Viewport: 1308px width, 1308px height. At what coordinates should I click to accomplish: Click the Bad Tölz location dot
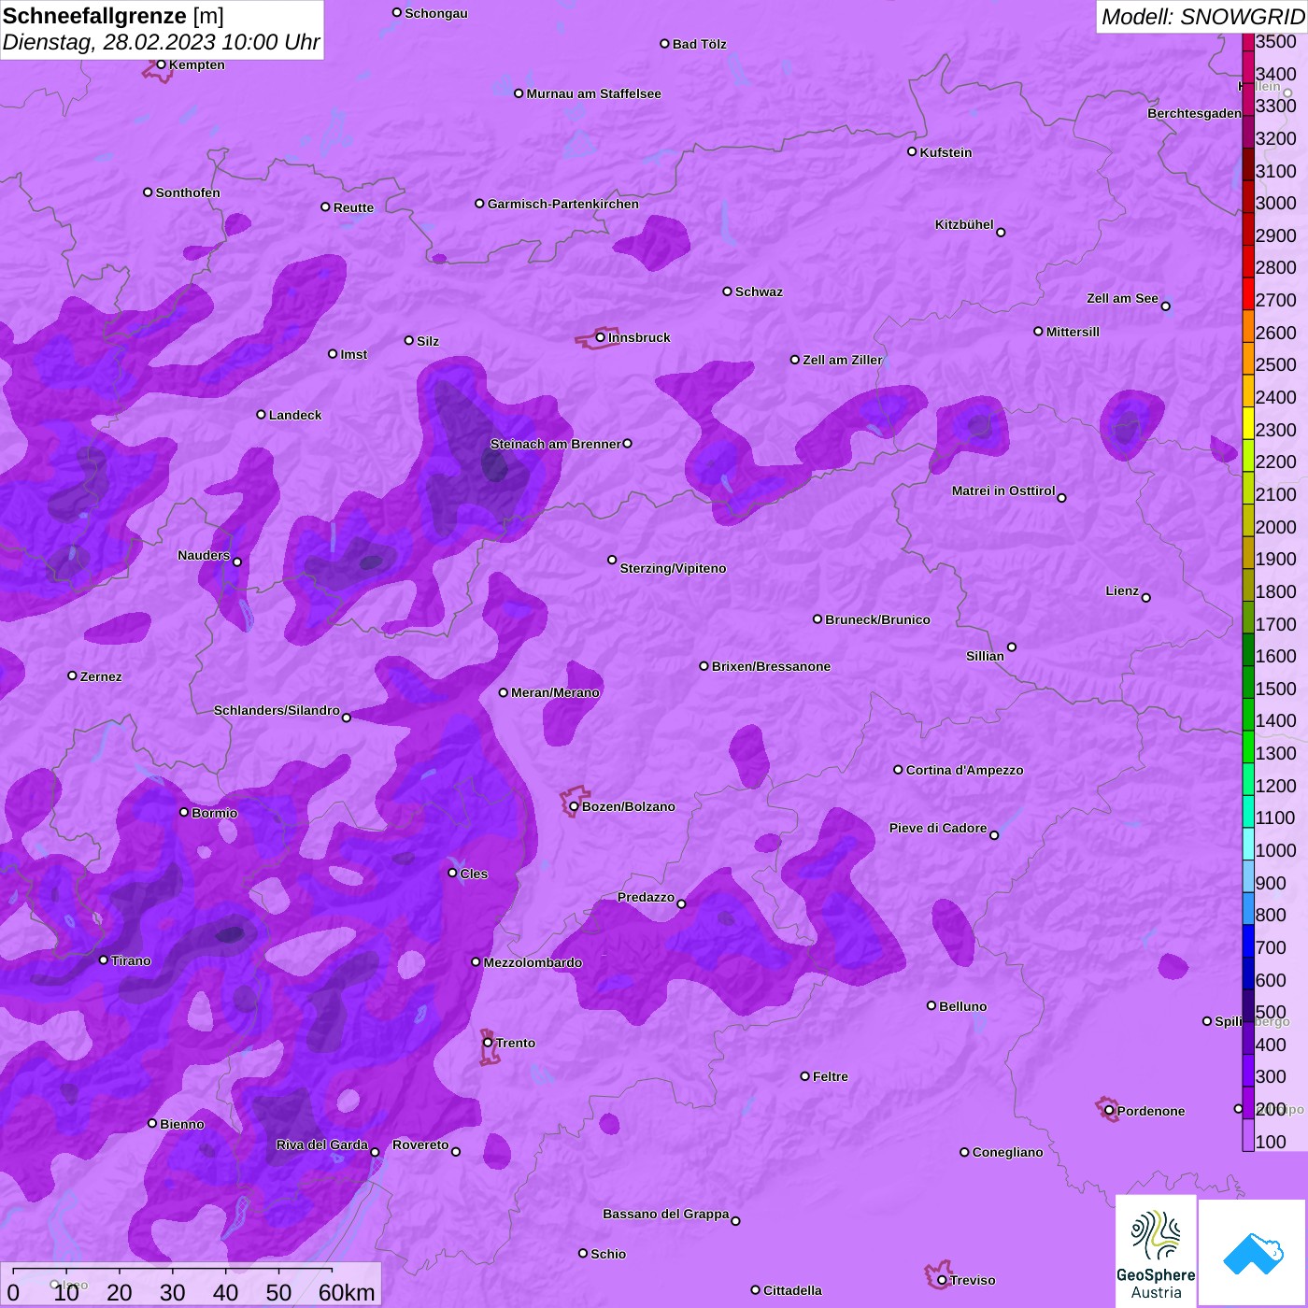(664, 44)
